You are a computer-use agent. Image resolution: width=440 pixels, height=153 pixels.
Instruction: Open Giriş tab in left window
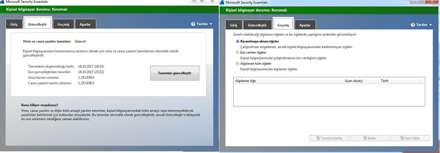[x=14, y=24]
